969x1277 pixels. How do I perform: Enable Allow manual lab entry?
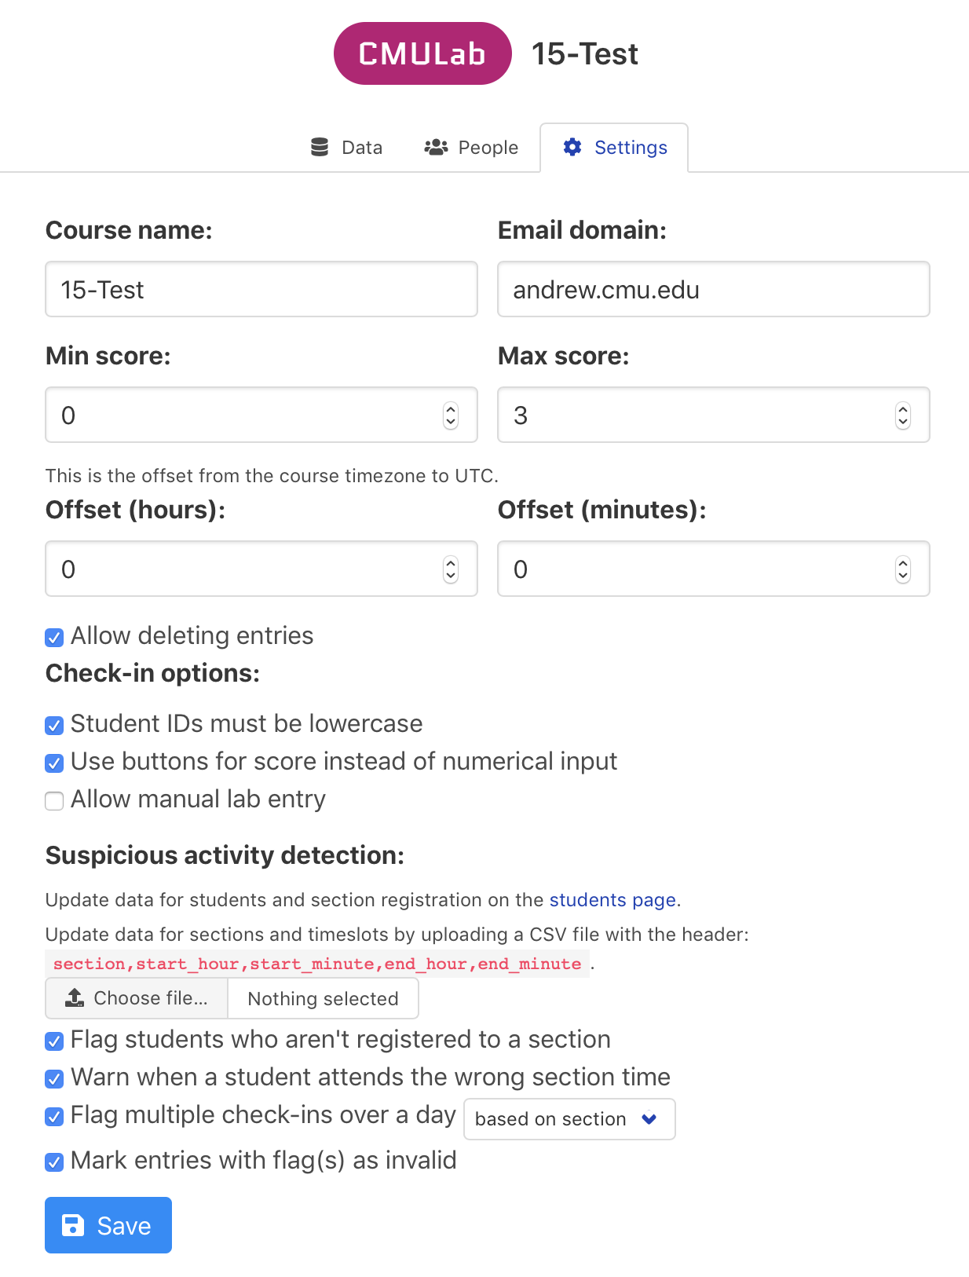pyautogui.click(x=54, y=800)
